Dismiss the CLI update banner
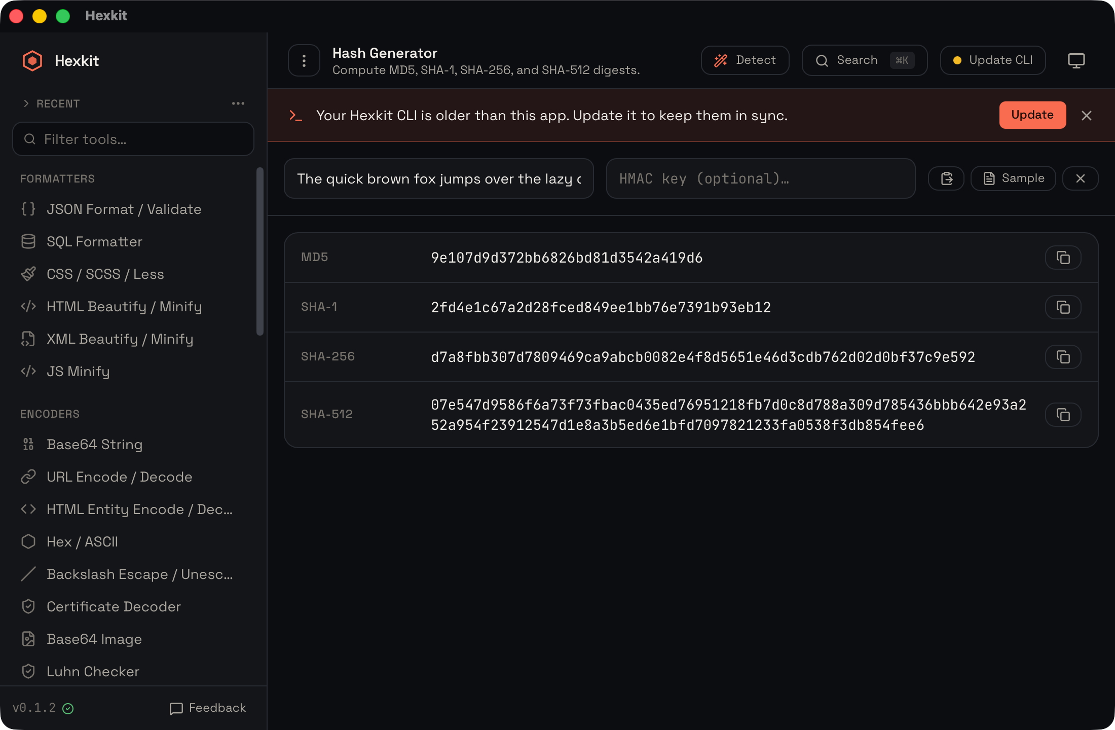The image size is (1115, 730). pyautogui.click(x=1087, y=116)
